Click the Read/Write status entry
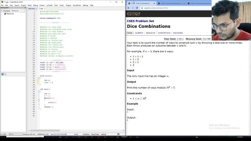The image size is (251, 141). pyautogui.click(x=95, y=134)
